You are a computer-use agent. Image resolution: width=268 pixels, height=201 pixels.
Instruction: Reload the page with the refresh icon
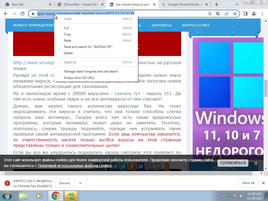coord(23,14)
